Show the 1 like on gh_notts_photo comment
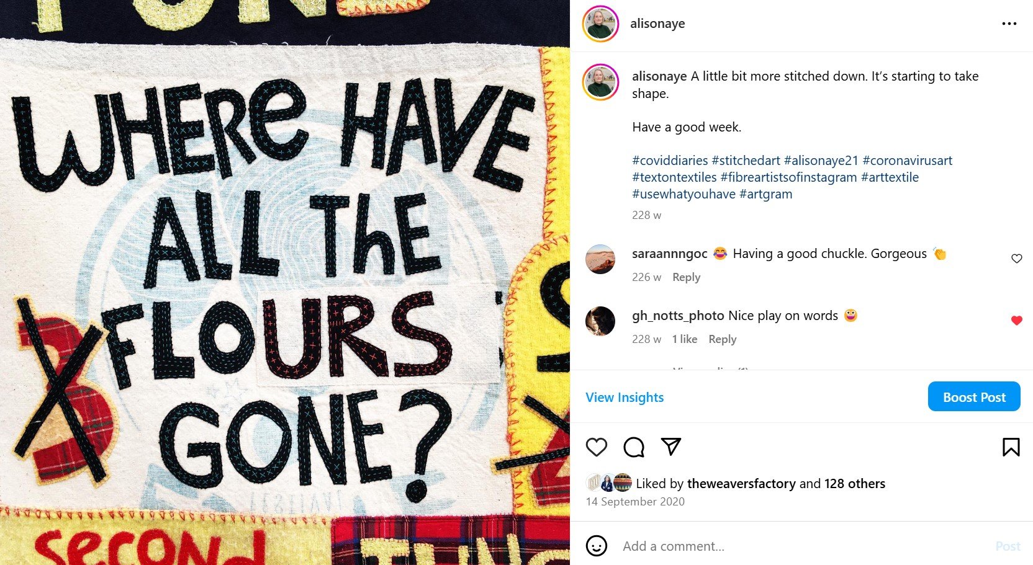This screenshot has width=1033, height=565. 685,339
